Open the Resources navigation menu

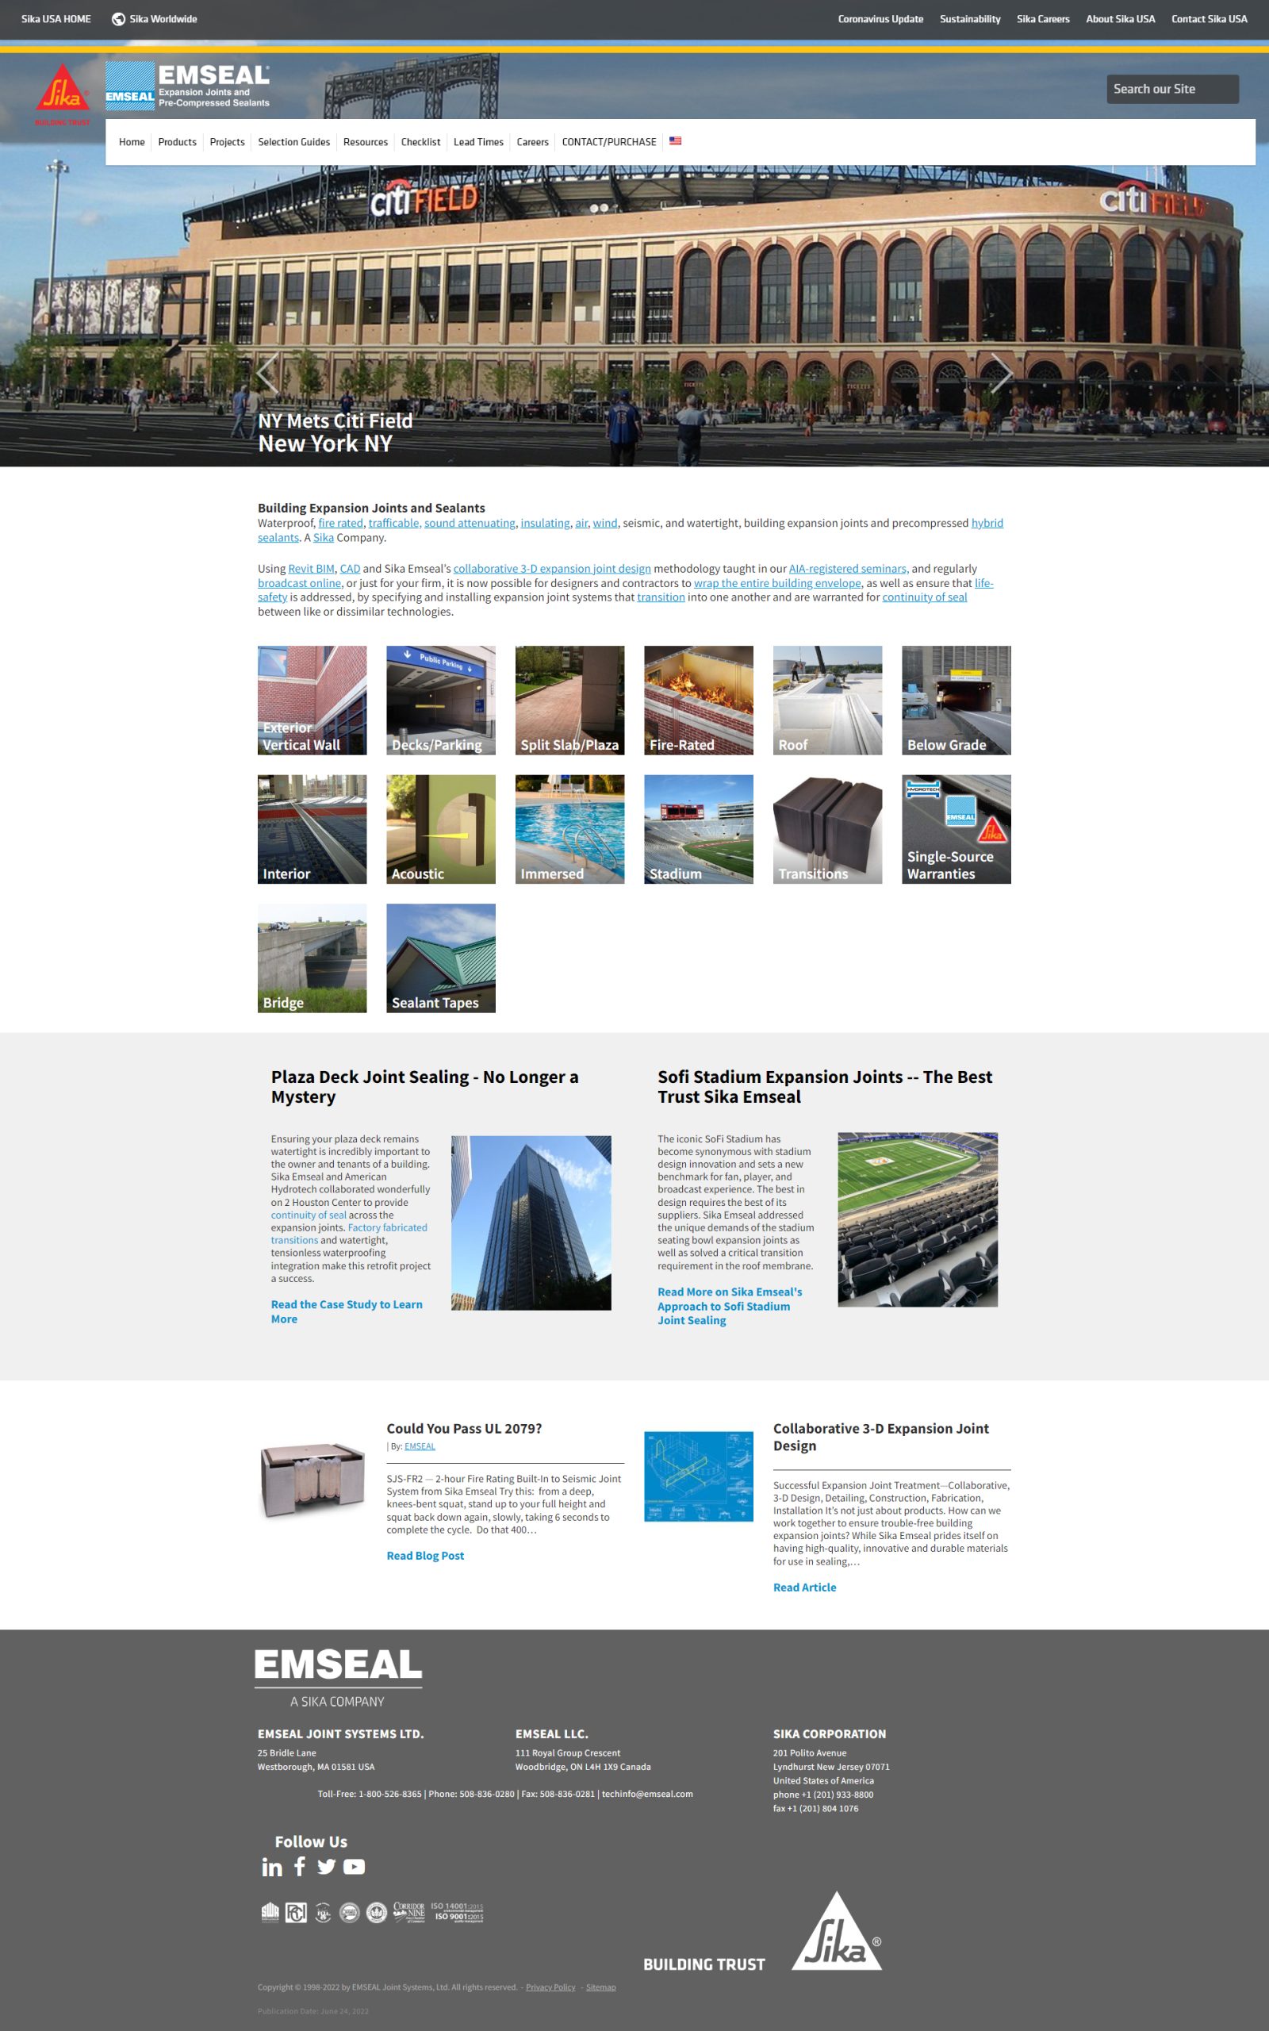point(365,142)
